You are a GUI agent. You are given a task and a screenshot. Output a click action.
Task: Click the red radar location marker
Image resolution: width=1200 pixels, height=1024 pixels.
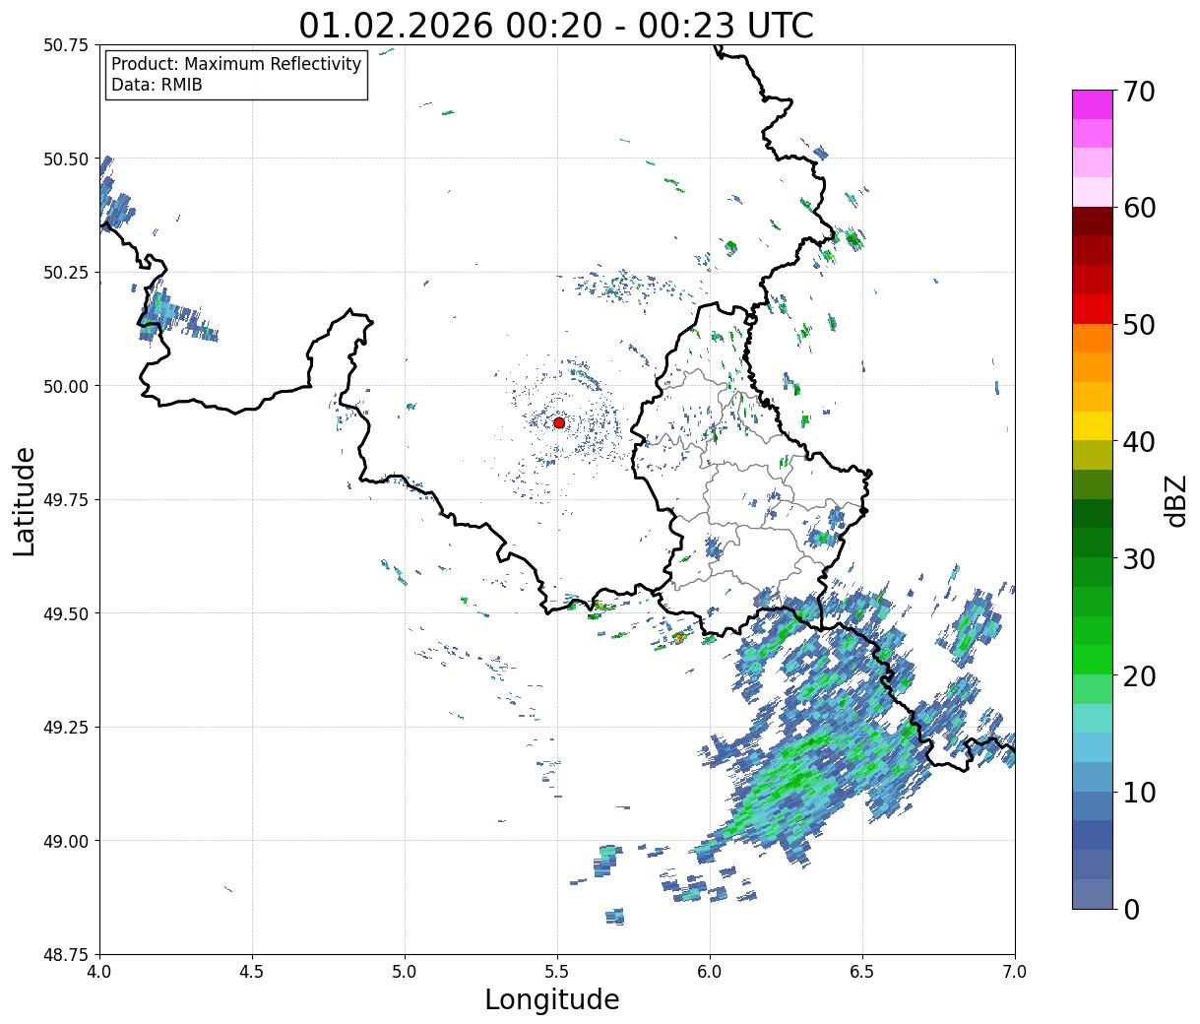click(559, 422)
